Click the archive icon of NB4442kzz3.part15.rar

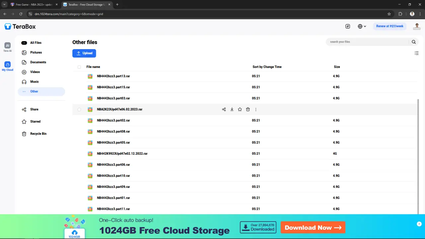[90, 87]
